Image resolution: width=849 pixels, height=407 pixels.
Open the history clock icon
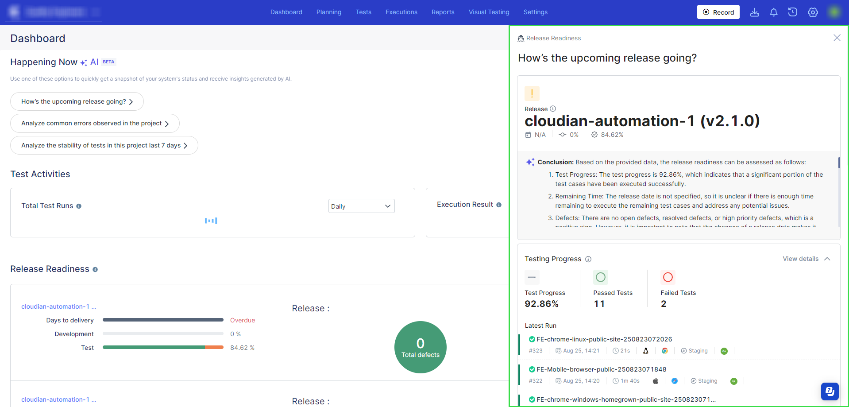coord(793,12)
